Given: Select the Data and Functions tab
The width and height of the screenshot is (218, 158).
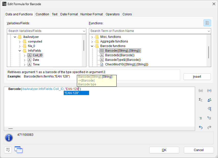Looking at the screenshot, I should [19, 14].
